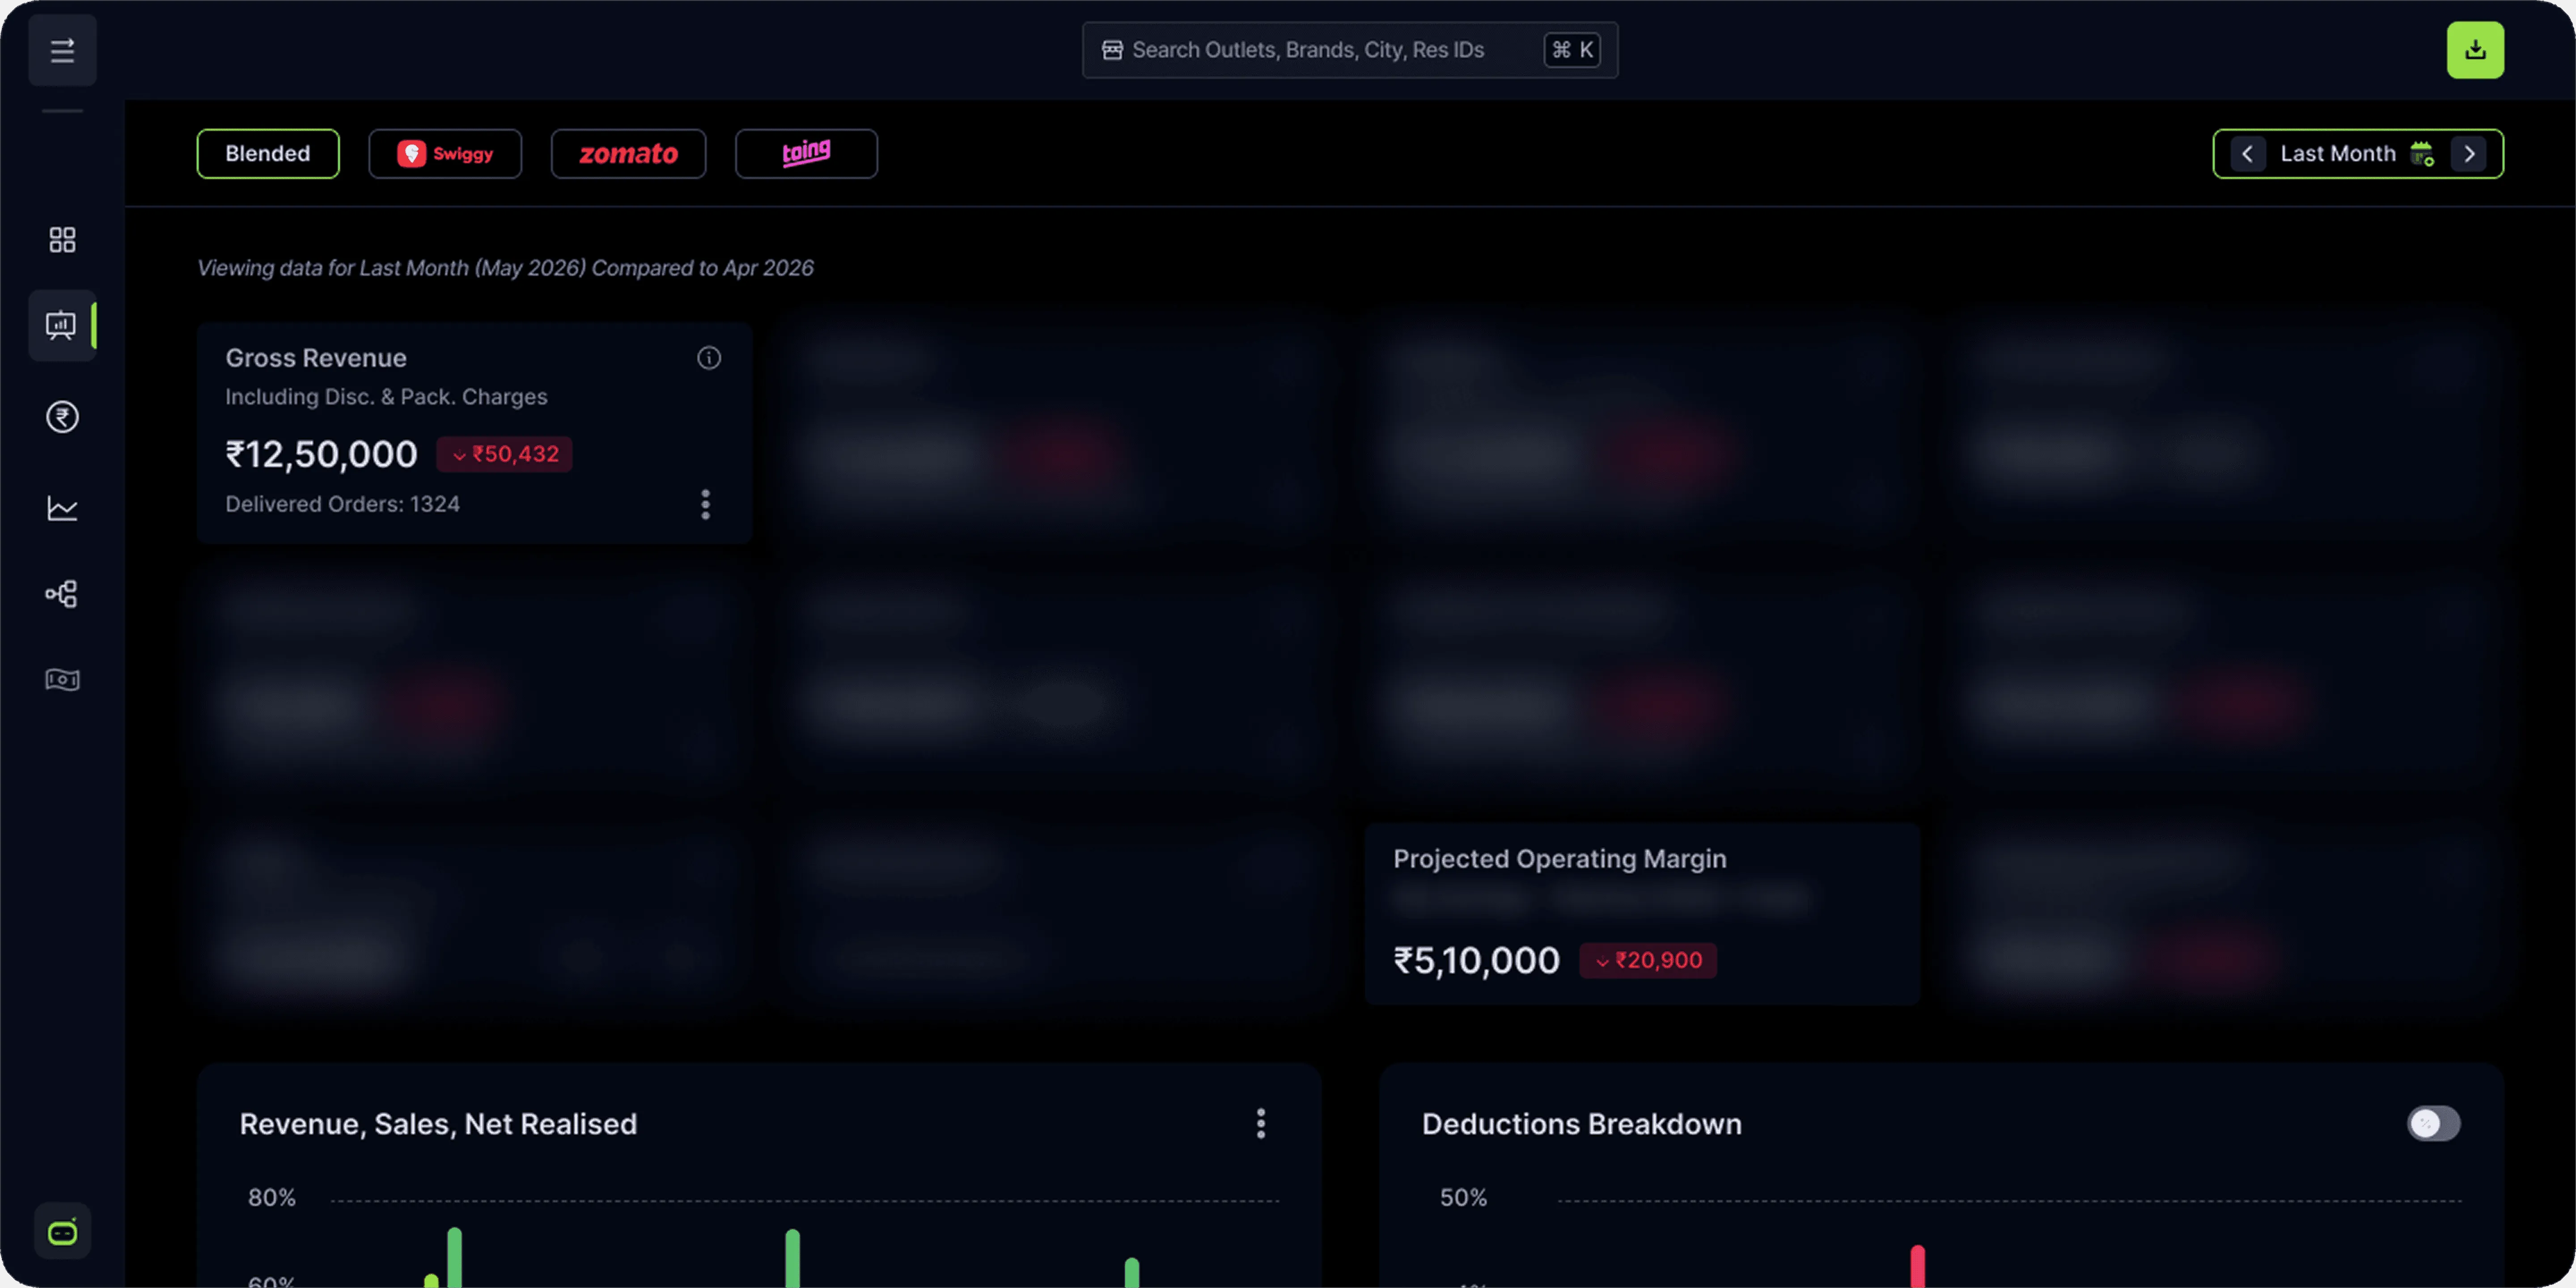Open Gross Revenue card three-dot menu
This screenshot has width=2576, height=1288.
[x=706, y=504]
